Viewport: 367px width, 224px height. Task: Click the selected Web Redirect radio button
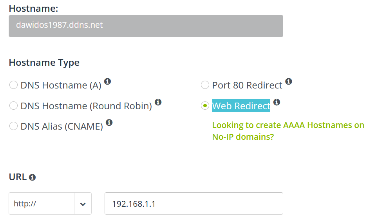[205, 106]
